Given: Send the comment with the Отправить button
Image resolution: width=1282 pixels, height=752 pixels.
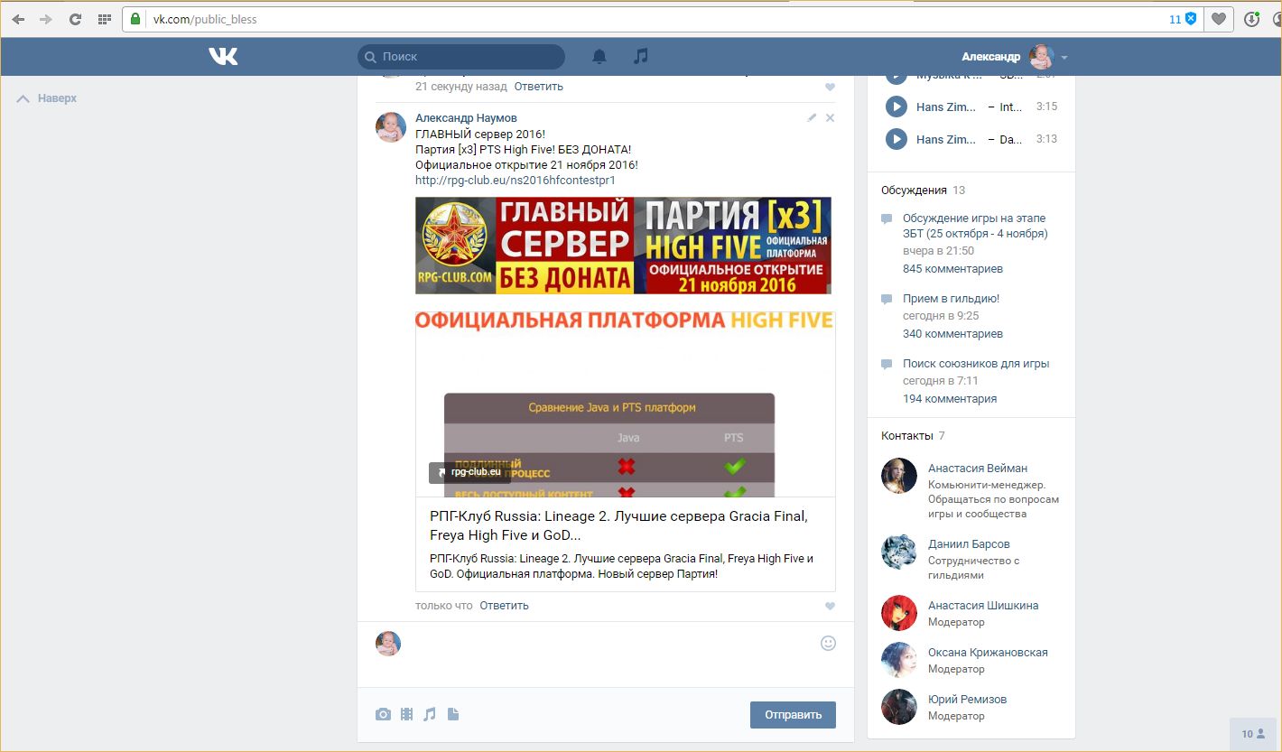Looking at the screenshot, I should 793,714.
